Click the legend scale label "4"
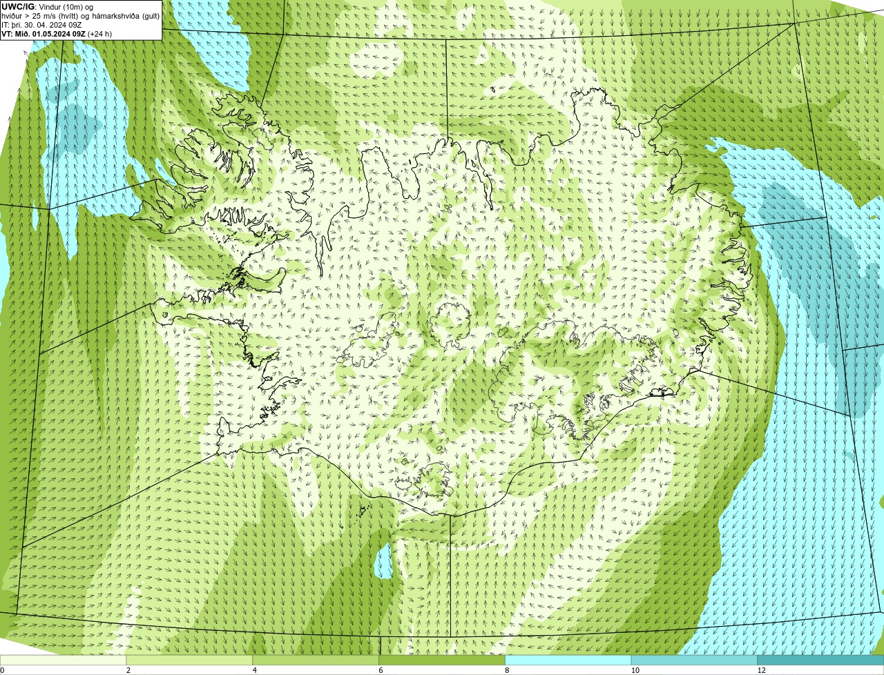Screen dimensions: 884x675 click(254, 670)
